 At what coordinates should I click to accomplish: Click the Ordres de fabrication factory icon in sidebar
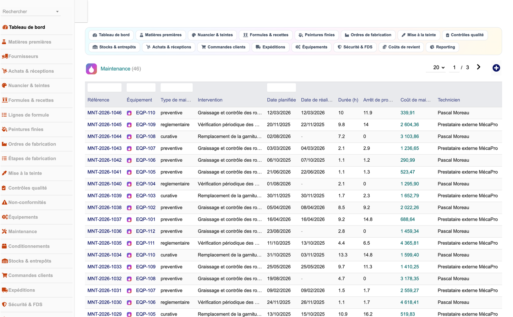tap(5, 144)
